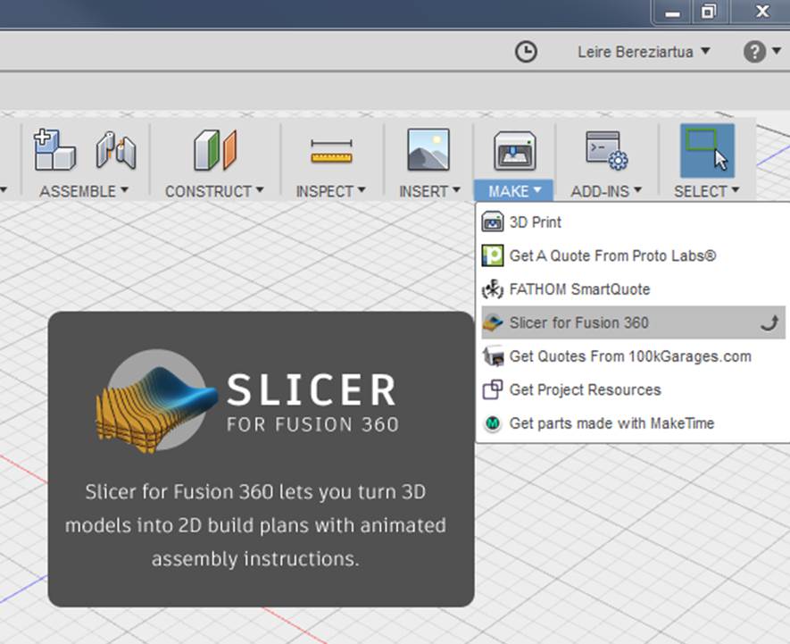Expand the INSPECT dropdown
The image size is (790, 644).
pos(330,191)
